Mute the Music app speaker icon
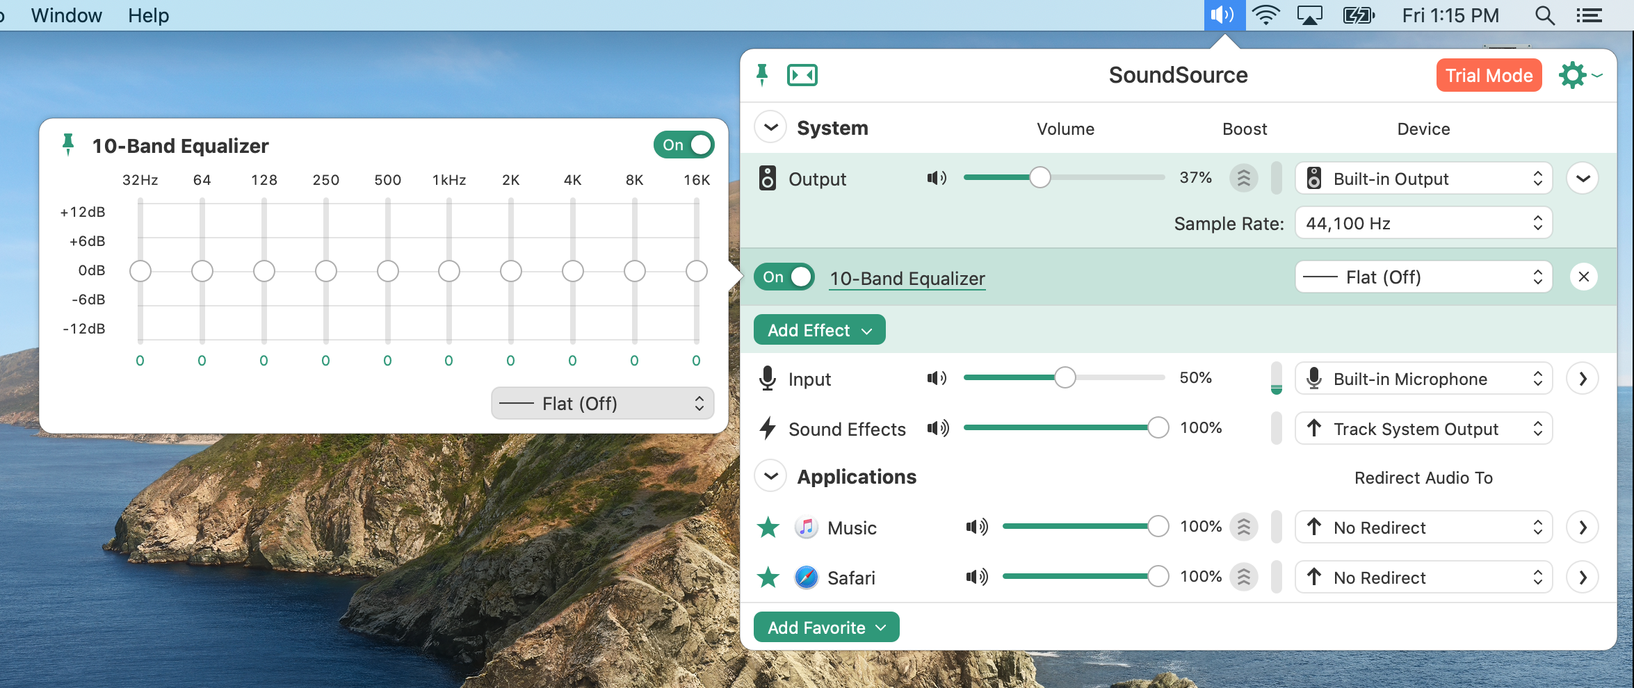 click(976, 527)
